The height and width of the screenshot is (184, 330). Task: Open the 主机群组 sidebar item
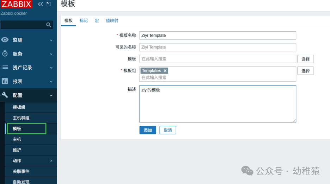31,118
